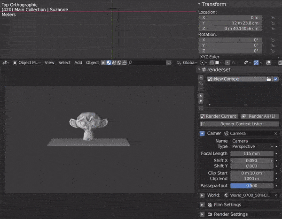Click the Clip Start 0 m 10 cm field
Viewport: 282px width, 219px height.
coord(252,173)
